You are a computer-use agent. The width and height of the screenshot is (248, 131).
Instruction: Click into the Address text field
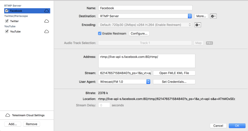(147, 61)
